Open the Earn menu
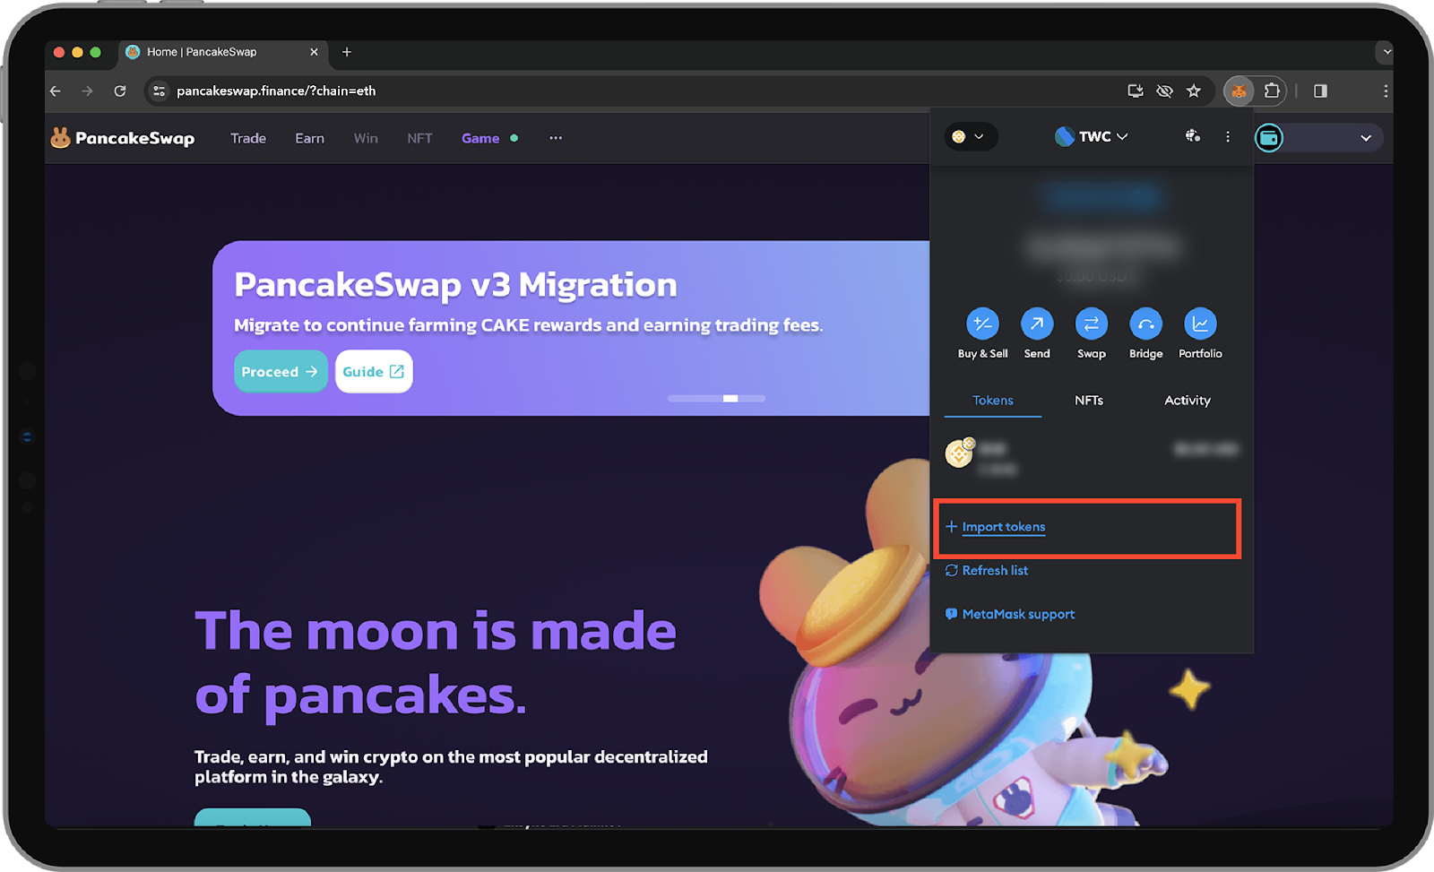Viewport: 1434px width, 872px height. point(310,138)
